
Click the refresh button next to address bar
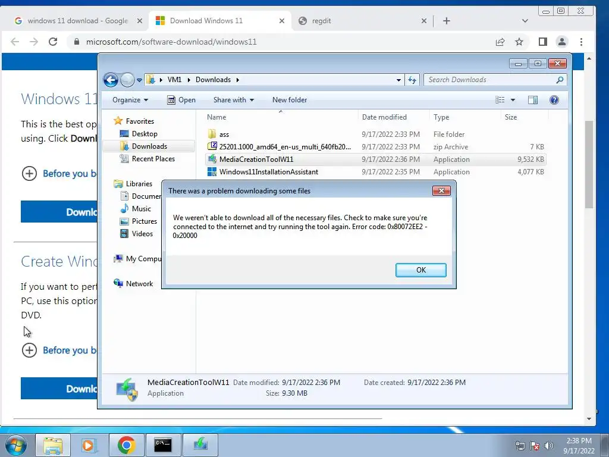click(x=412, y=80)
